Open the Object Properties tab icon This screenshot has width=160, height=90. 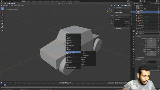pos(133,49)
